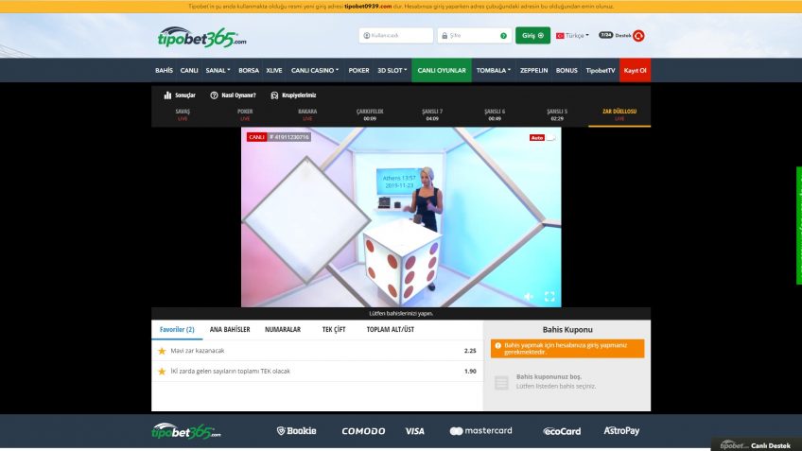802x451 pixels.
Task: Click the green Giriş login button
Action: 532,36
